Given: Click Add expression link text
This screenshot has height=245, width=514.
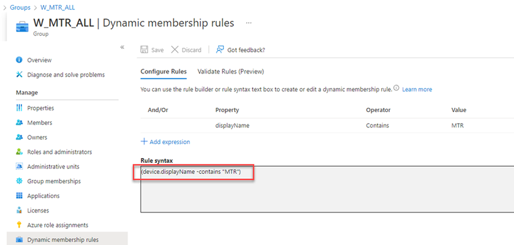Looking at the screenshot, I should [170, 142].
